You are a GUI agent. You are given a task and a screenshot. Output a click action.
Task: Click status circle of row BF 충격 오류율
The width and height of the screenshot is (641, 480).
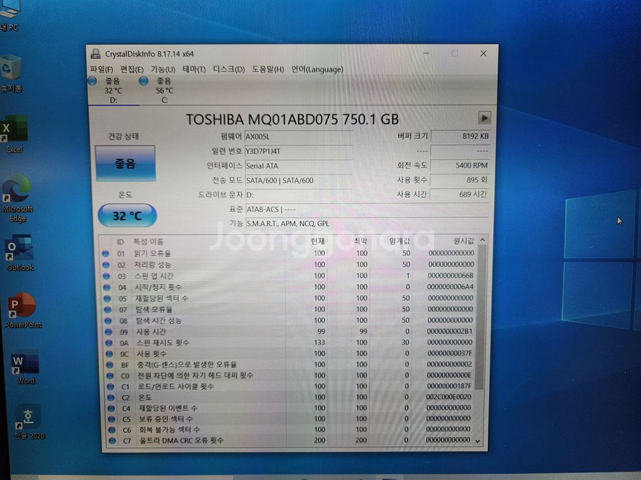pyautogui.click(x=110, y=365)
